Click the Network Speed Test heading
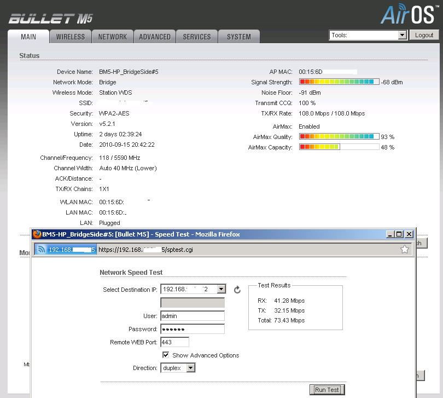 (x=131, y=272)
